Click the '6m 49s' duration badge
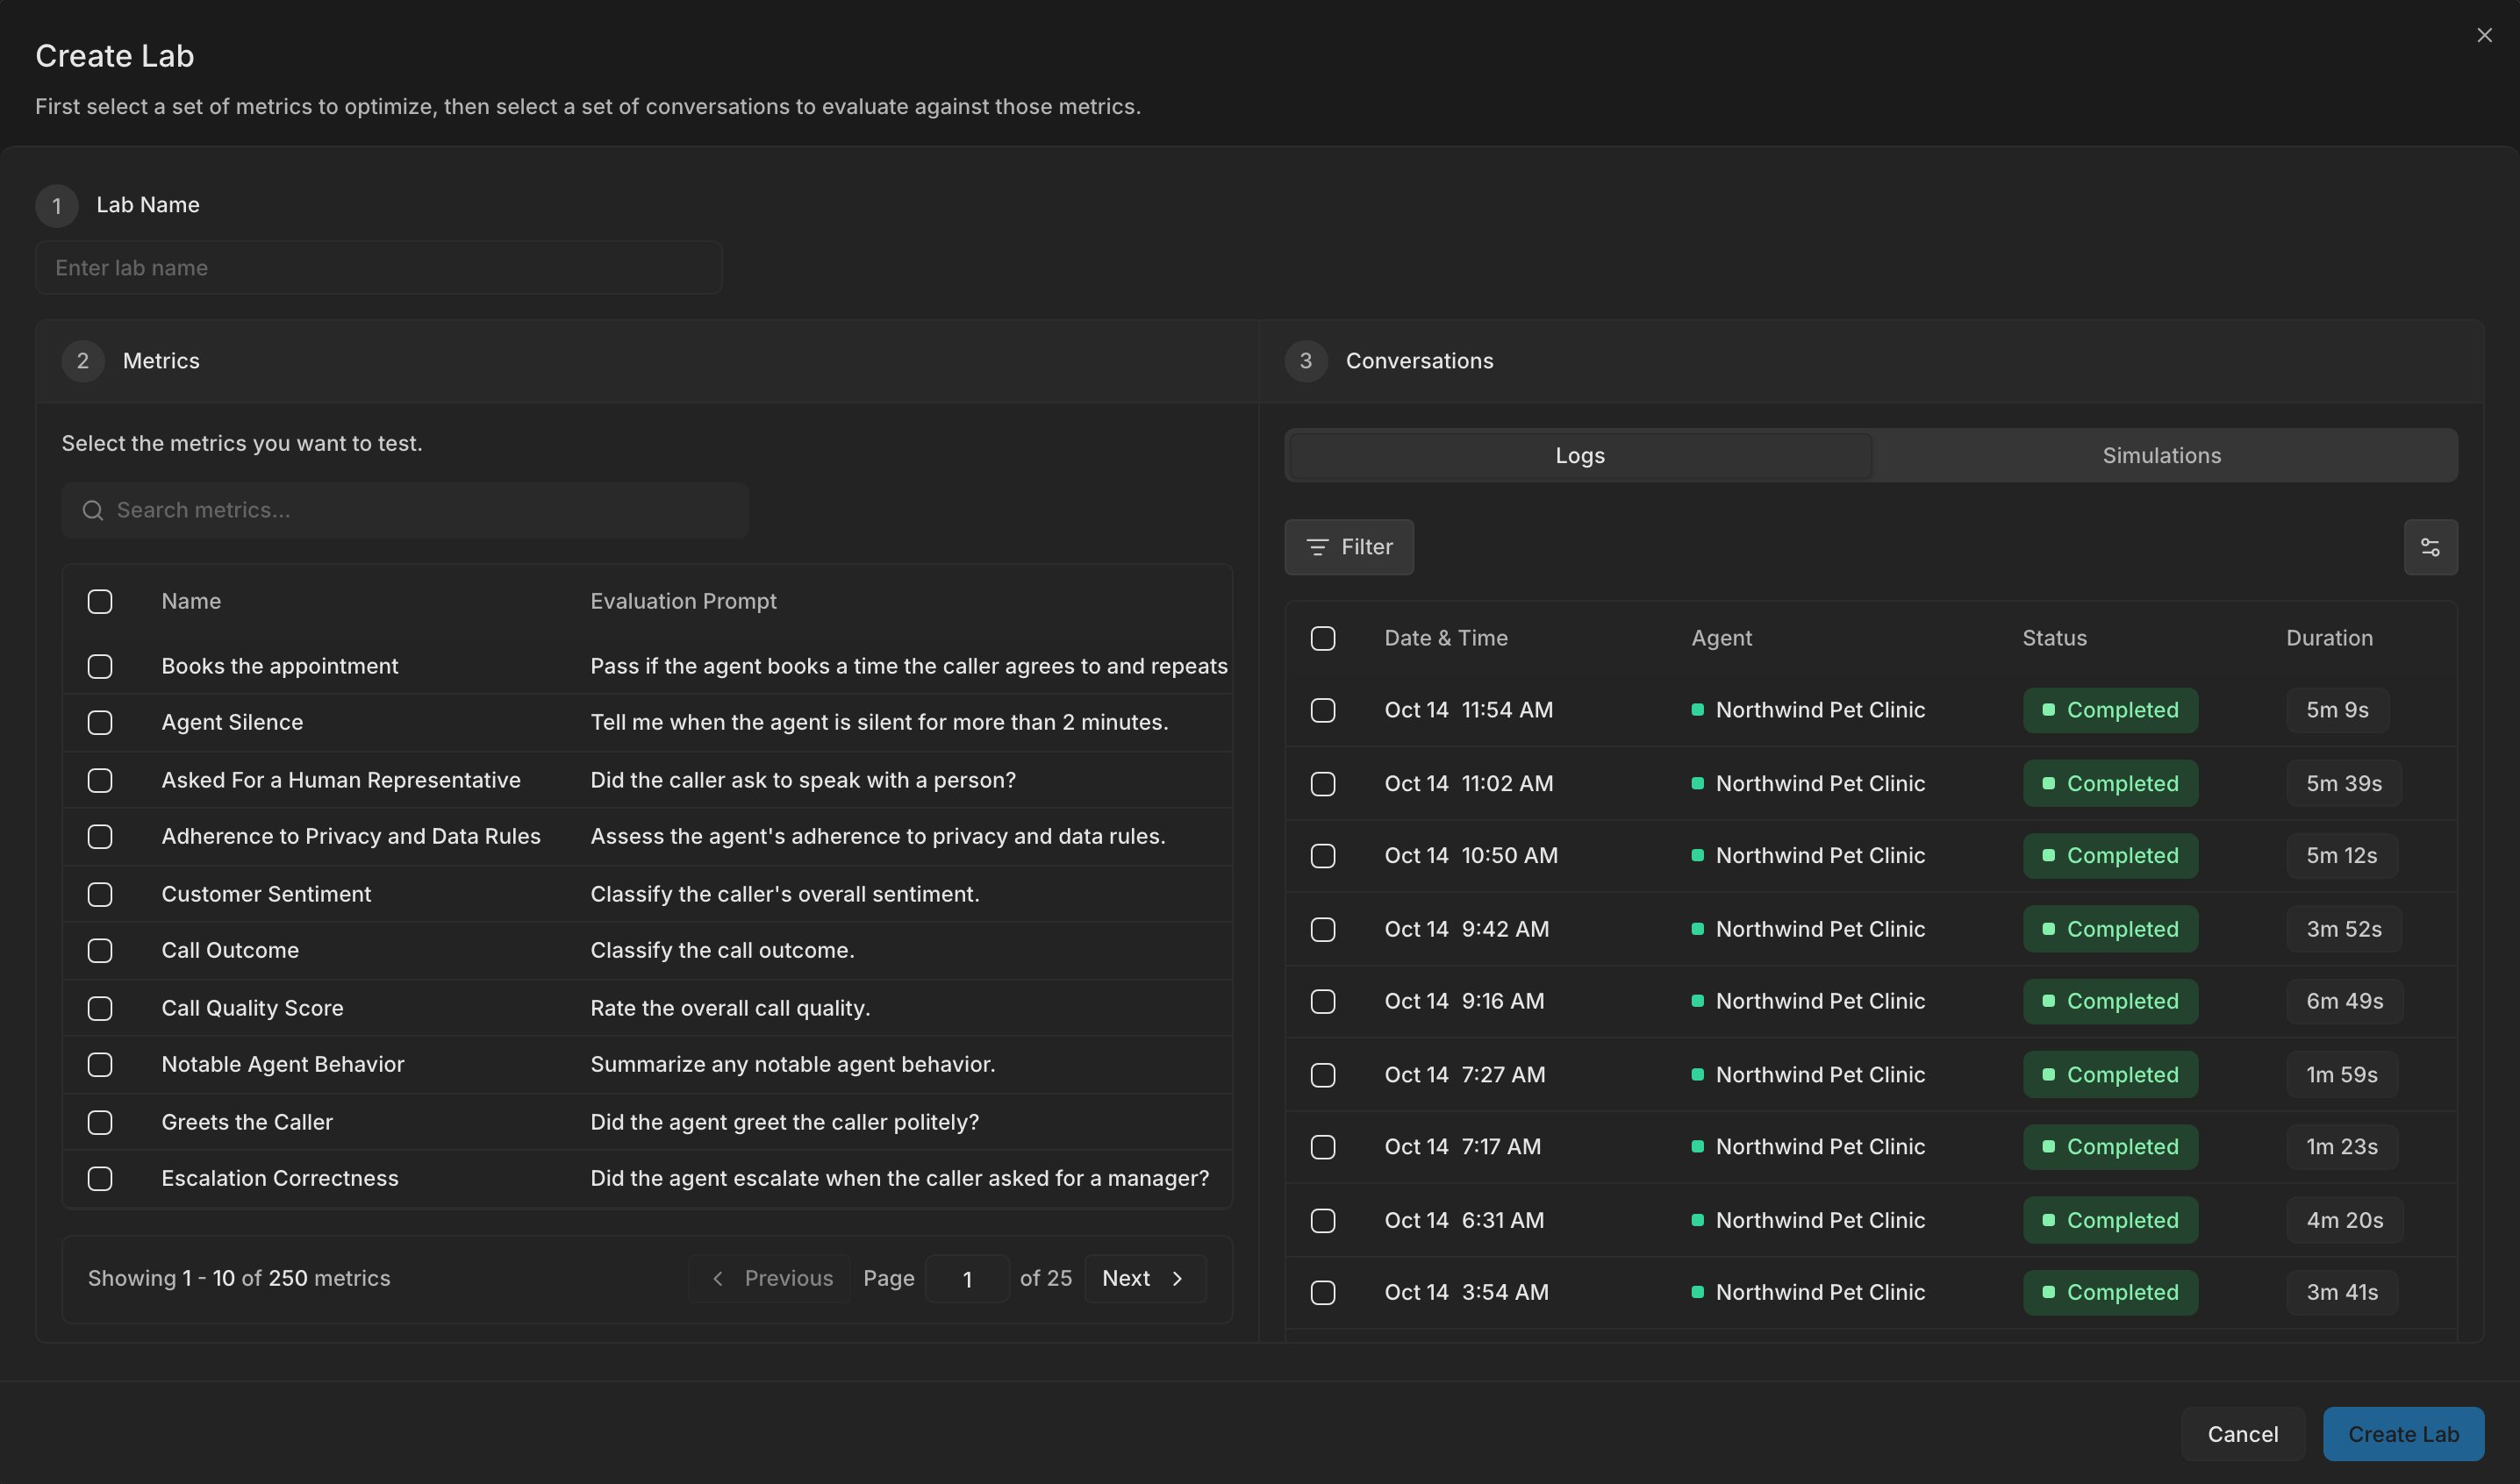The height and width of the screenshot is (1484, 2520). pyautogui.click(x=2344, y=1001)
